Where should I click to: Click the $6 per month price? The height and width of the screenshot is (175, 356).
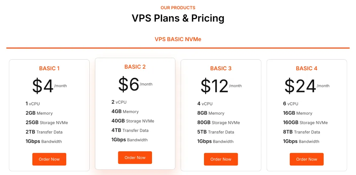(x=135, y=84)
